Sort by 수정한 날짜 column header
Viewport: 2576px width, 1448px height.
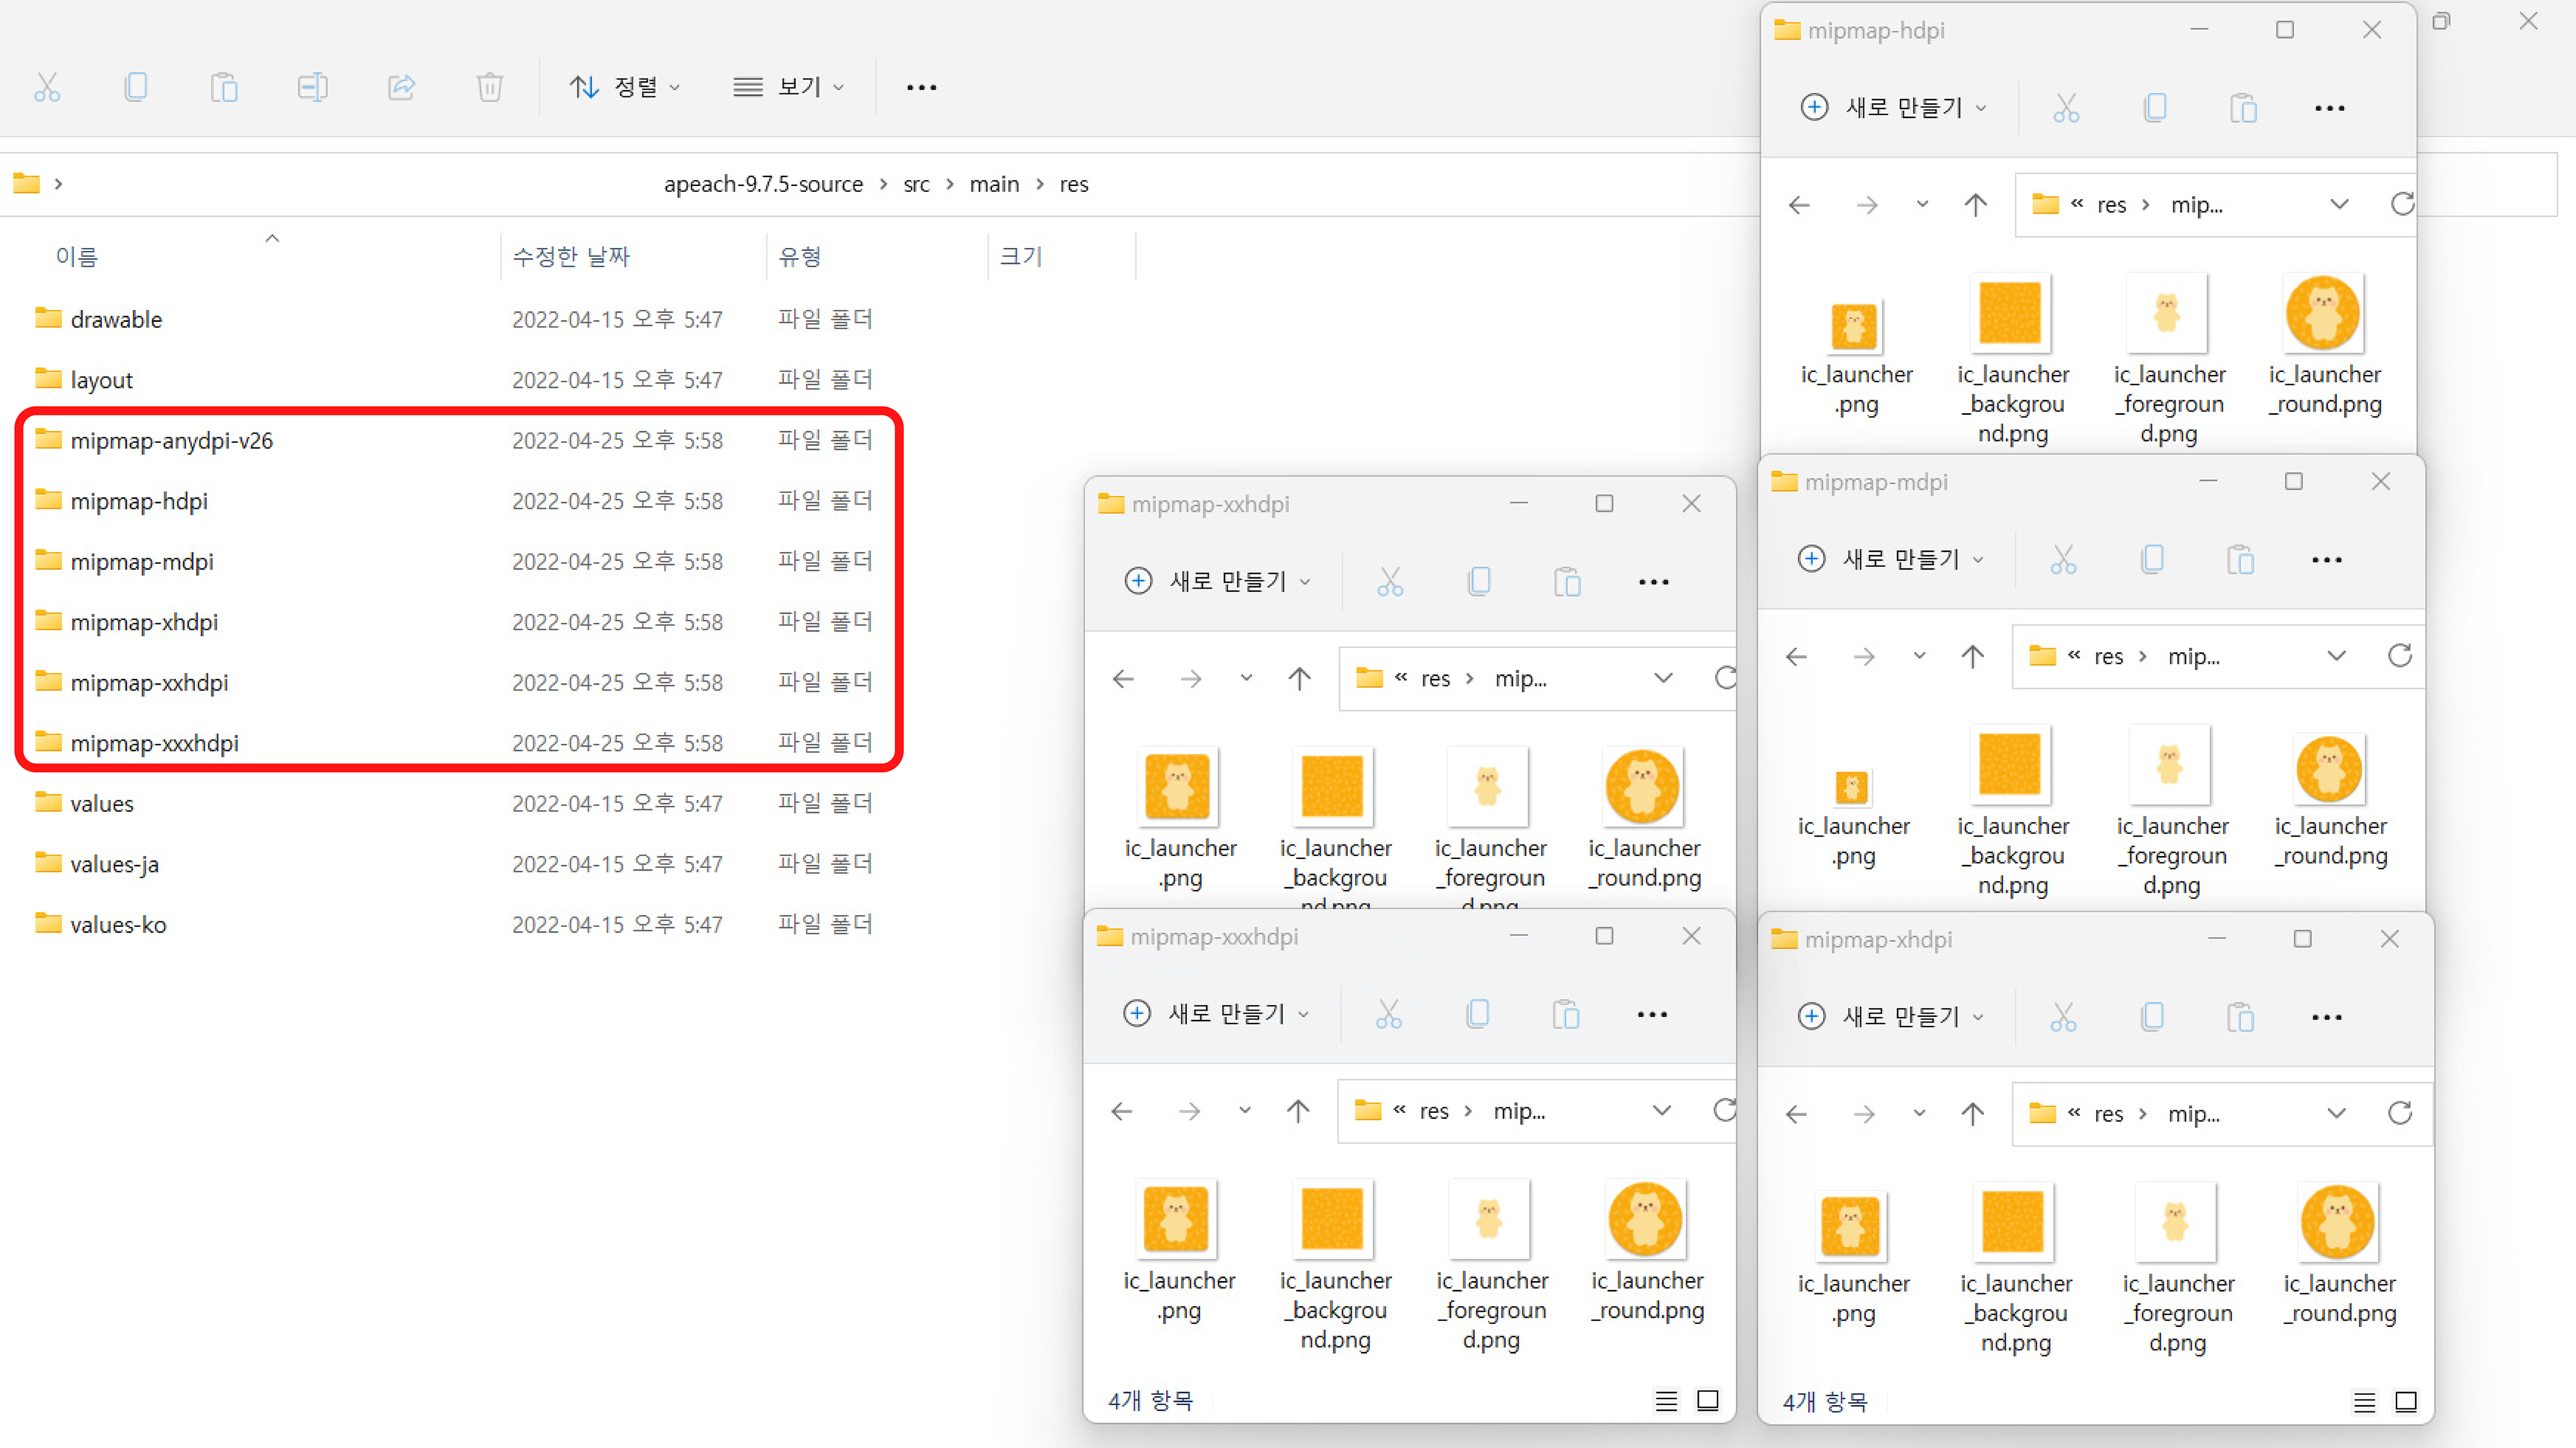(571, 257)
